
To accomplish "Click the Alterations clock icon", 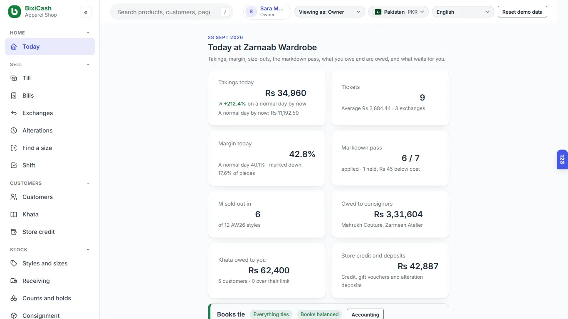I will point(14,130).
